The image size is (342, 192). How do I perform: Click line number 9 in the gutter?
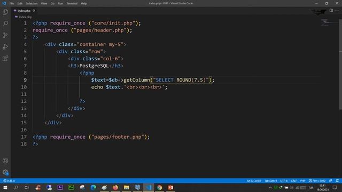tap(25, 80)
